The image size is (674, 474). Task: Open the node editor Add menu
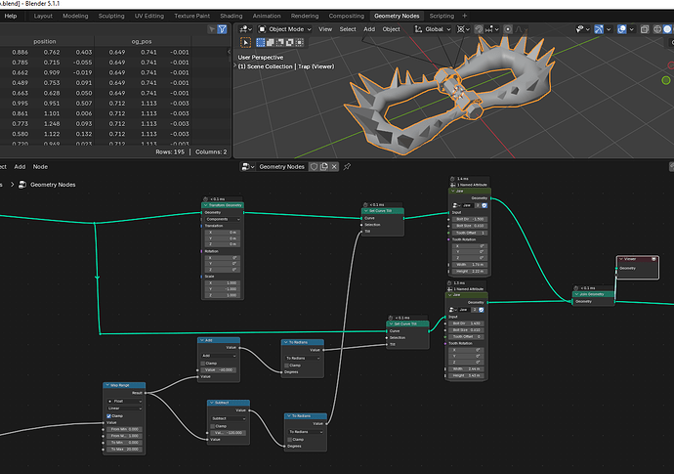(x=20, y=167)
